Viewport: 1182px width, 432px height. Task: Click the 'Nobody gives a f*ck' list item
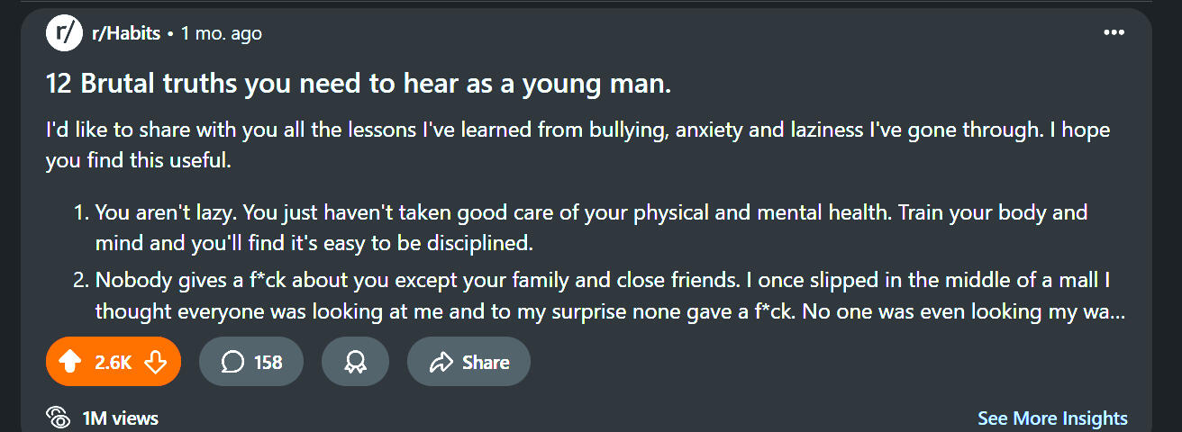602,296
